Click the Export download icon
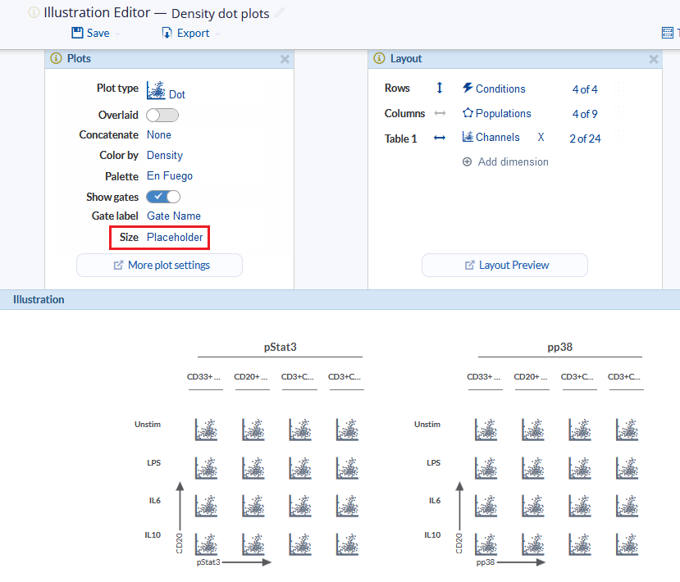The image size is (680, 582). (167, 34)
